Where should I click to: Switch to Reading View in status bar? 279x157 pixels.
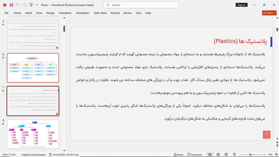(x=226, y=154)
